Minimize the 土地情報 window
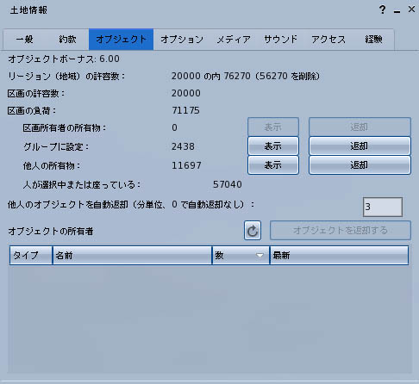The height and width of the screenshot is (384, 419). [x=397, y=11]
